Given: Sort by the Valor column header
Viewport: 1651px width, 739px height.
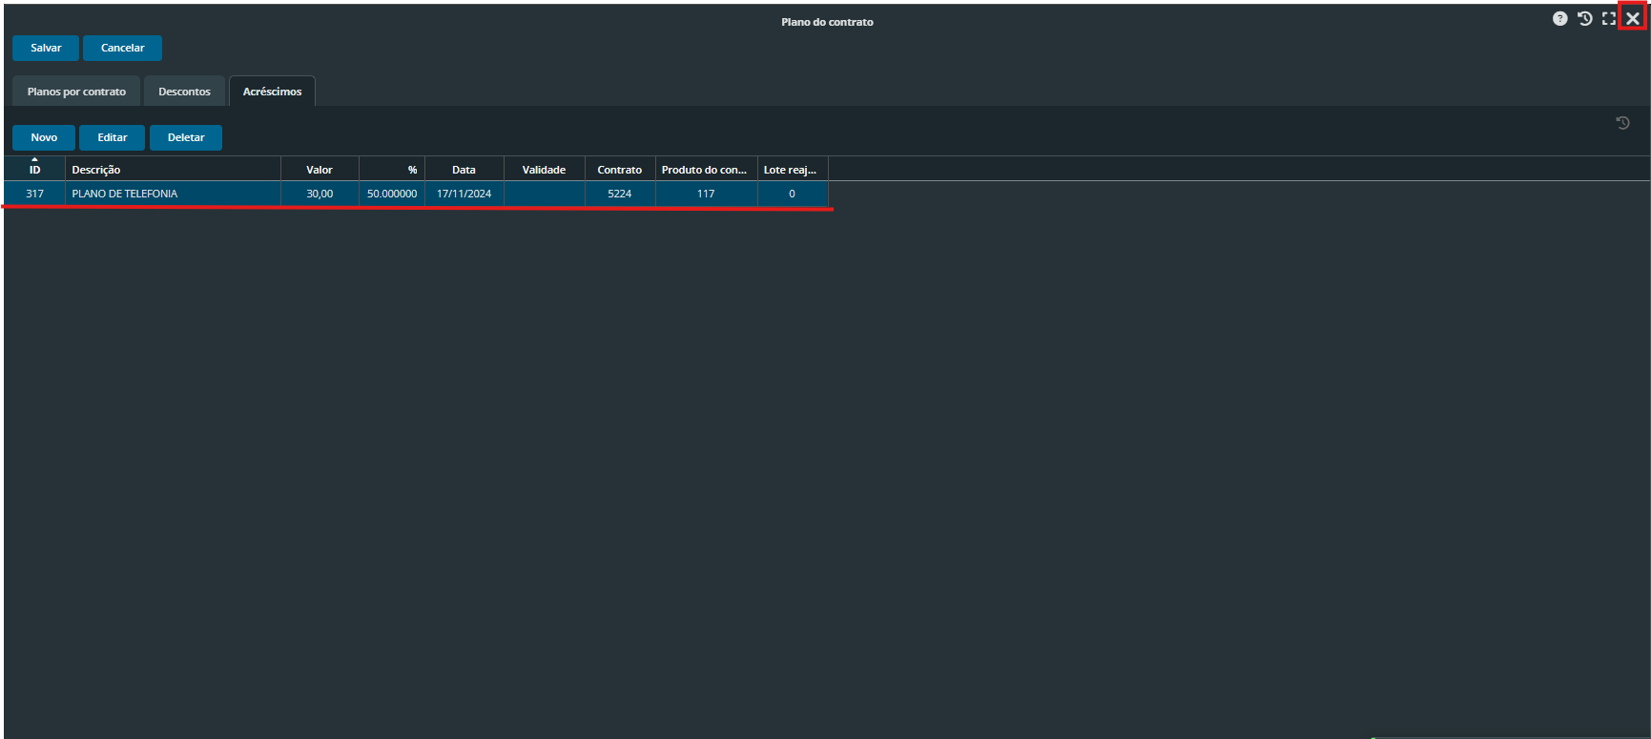Looking at the screenshot, I should pos(320,170).
